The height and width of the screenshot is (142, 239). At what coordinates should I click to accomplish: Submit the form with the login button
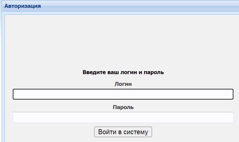click(x=123, y=132)
